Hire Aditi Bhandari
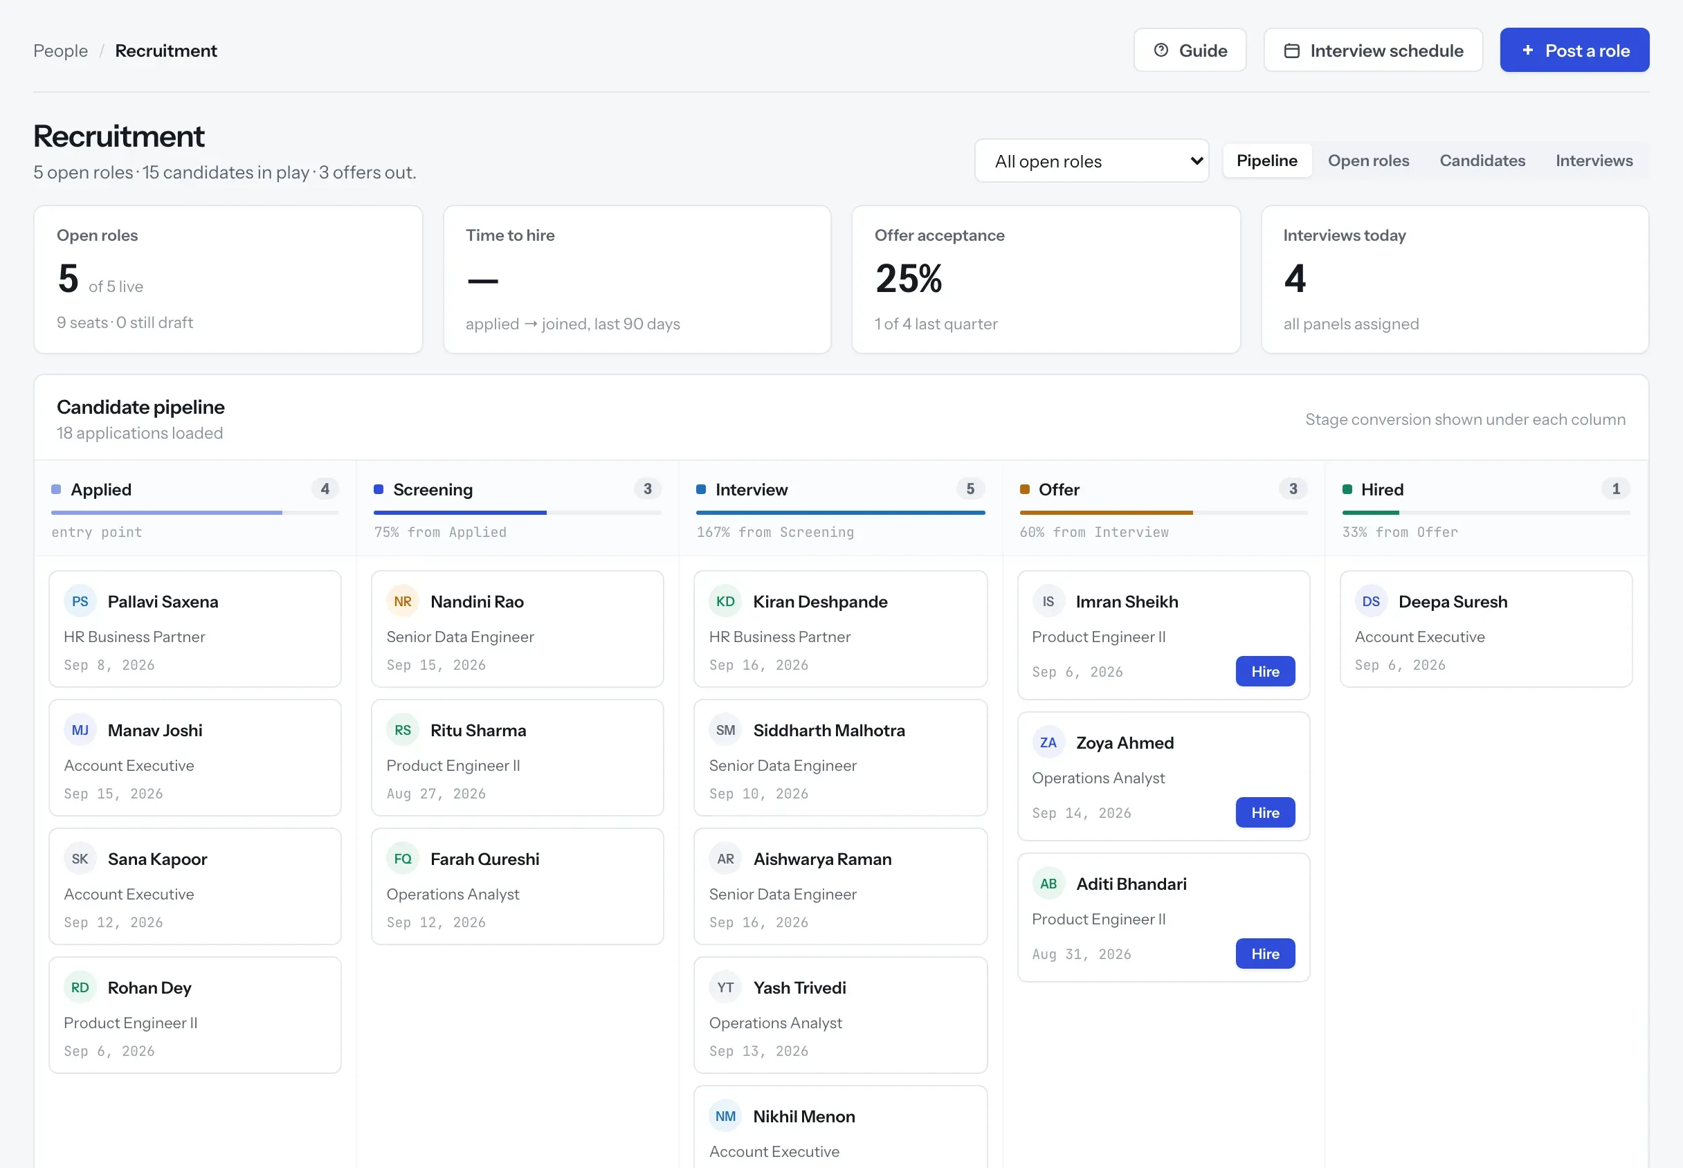The image size is (1683, 1168). coord(1264,954)
